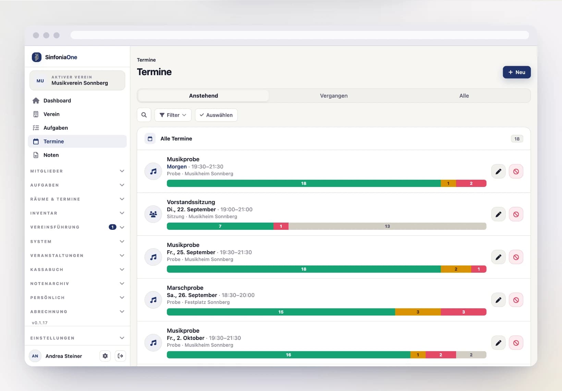Click the search magnifier icon button
Screen dimensions: 562x391
click(144, 115)
